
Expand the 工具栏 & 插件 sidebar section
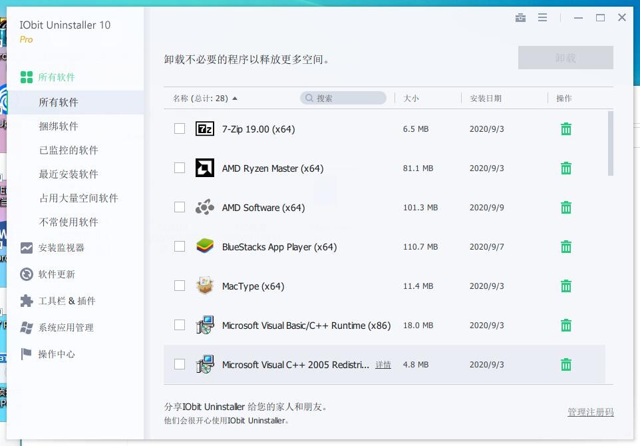(67, 301)
